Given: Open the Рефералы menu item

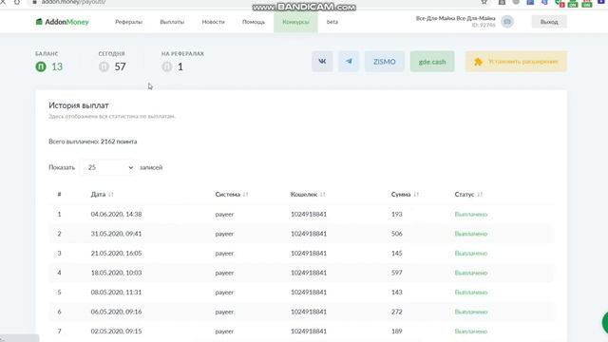Looking at the screenshot, I should click(129, 22).
